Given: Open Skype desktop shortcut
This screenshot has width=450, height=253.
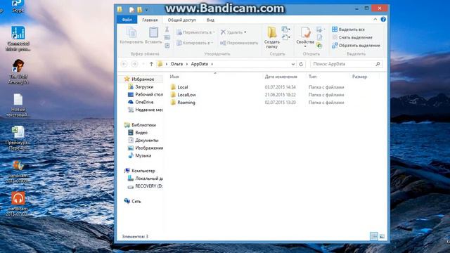Looking at the screenshot, I should tap(18, 6).
